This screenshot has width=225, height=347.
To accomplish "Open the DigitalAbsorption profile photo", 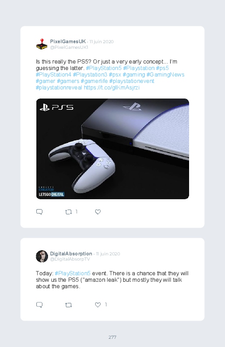I will click(42, 256).
